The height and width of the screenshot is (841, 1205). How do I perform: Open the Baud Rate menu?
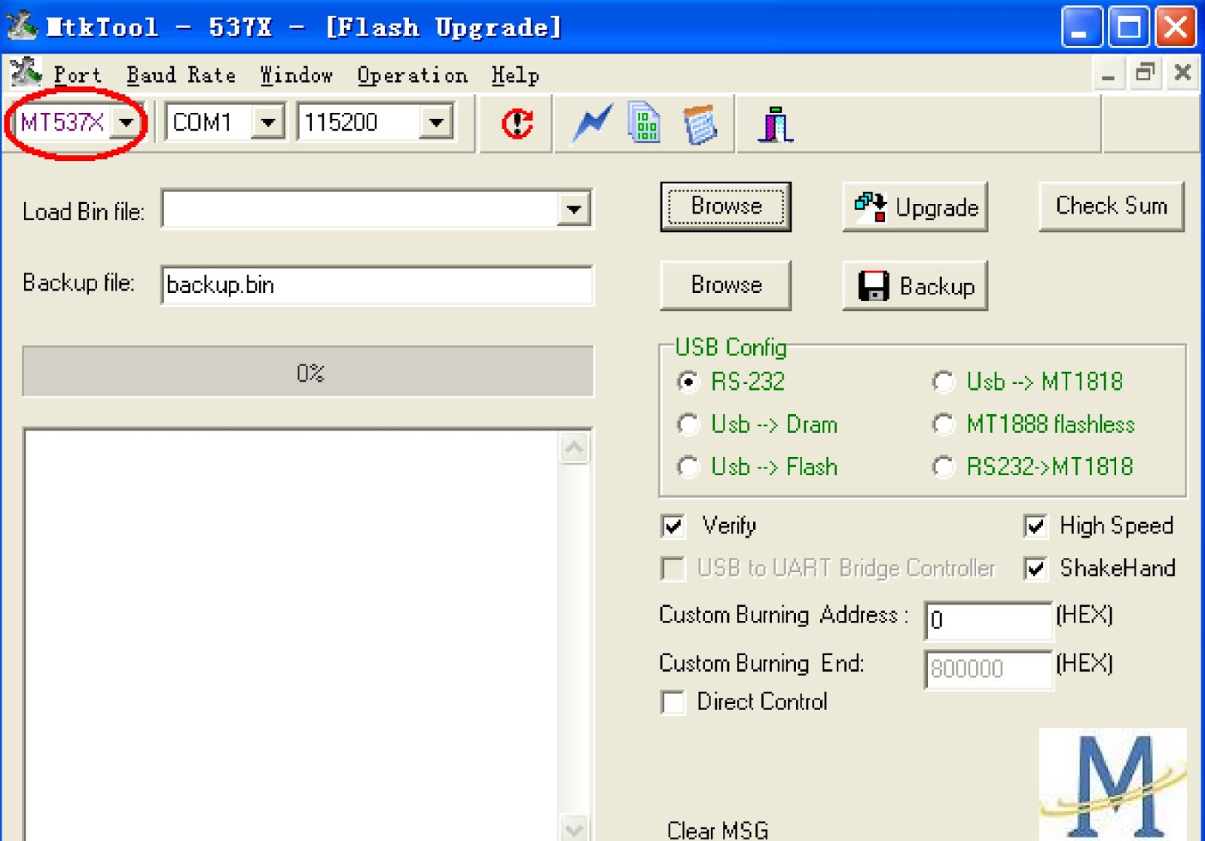click(x=181, y=75)
